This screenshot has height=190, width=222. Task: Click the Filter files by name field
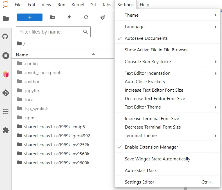[x=53, y=32]
